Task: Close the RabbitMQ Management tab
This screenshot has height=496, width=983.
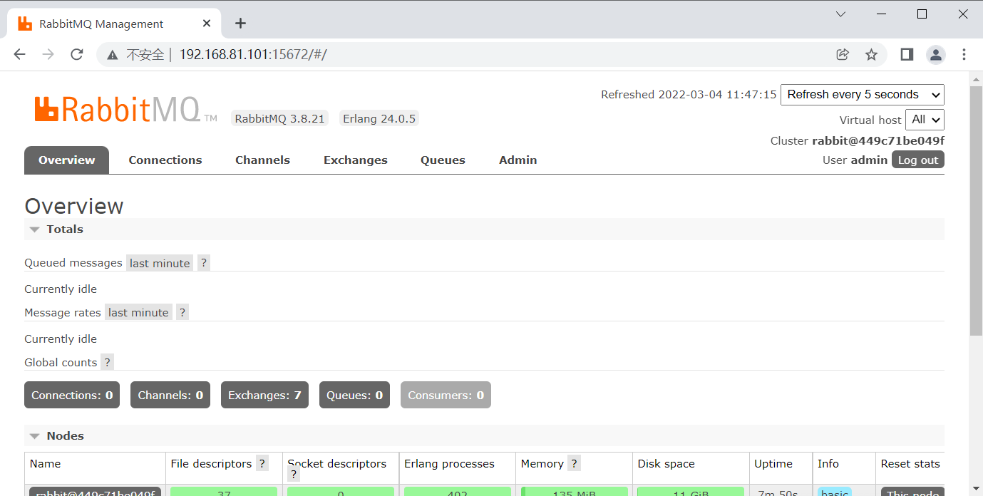Action: 207,24
